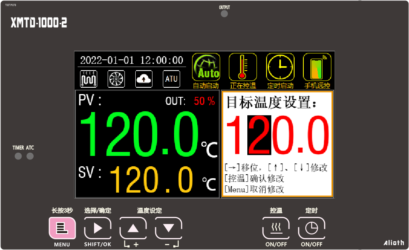The height and width of the screenshot is (250, 409).
Task: Click the yellow SV 120.0 setpoint value
Action: [151, 179]
